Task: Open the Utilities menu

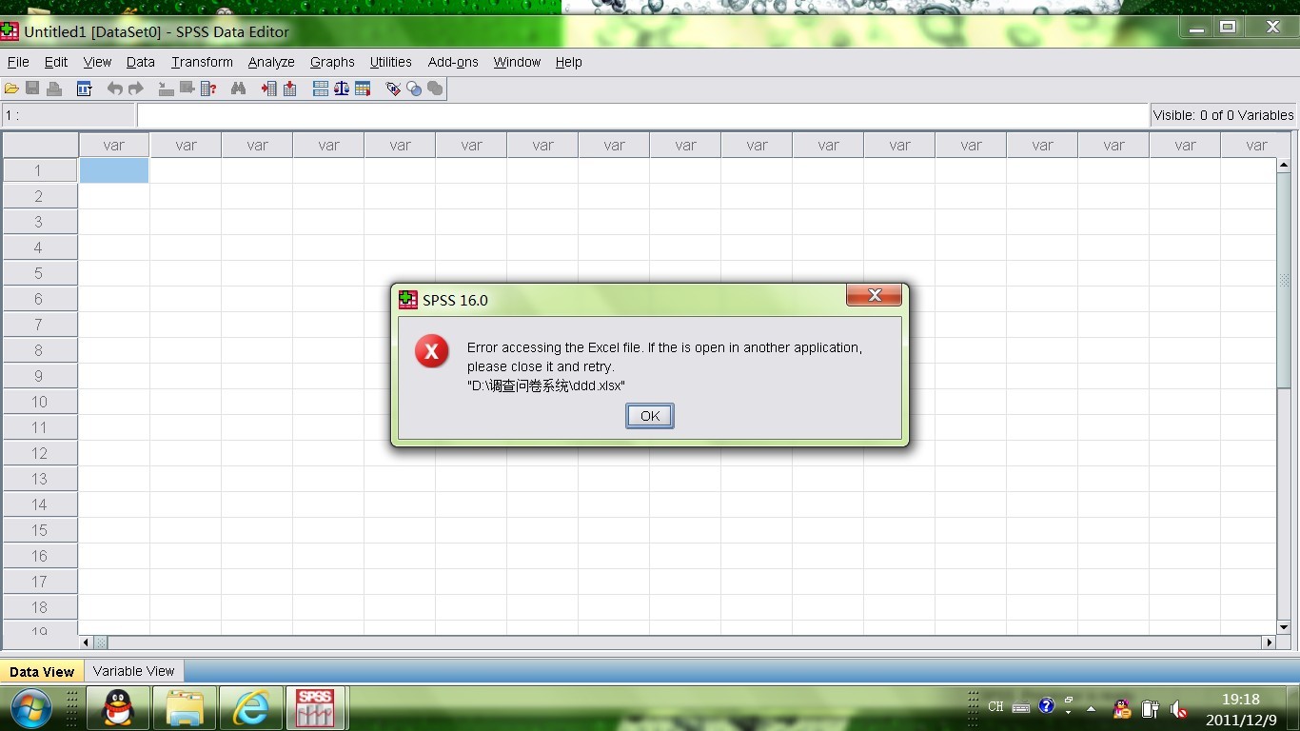Action: pos(391,62)
